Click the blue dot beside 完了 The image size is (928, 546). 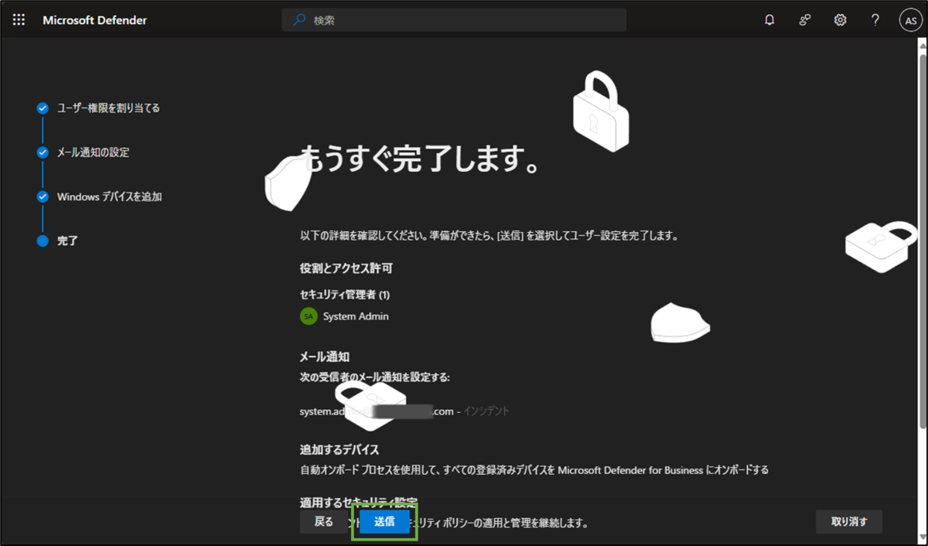click(x=43, y=241)
